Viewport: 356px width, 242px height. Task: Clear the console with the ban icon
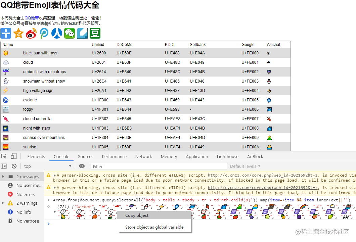14,166
